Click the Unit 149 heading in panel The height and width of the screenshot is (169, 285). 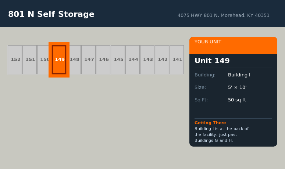(212, 61)
